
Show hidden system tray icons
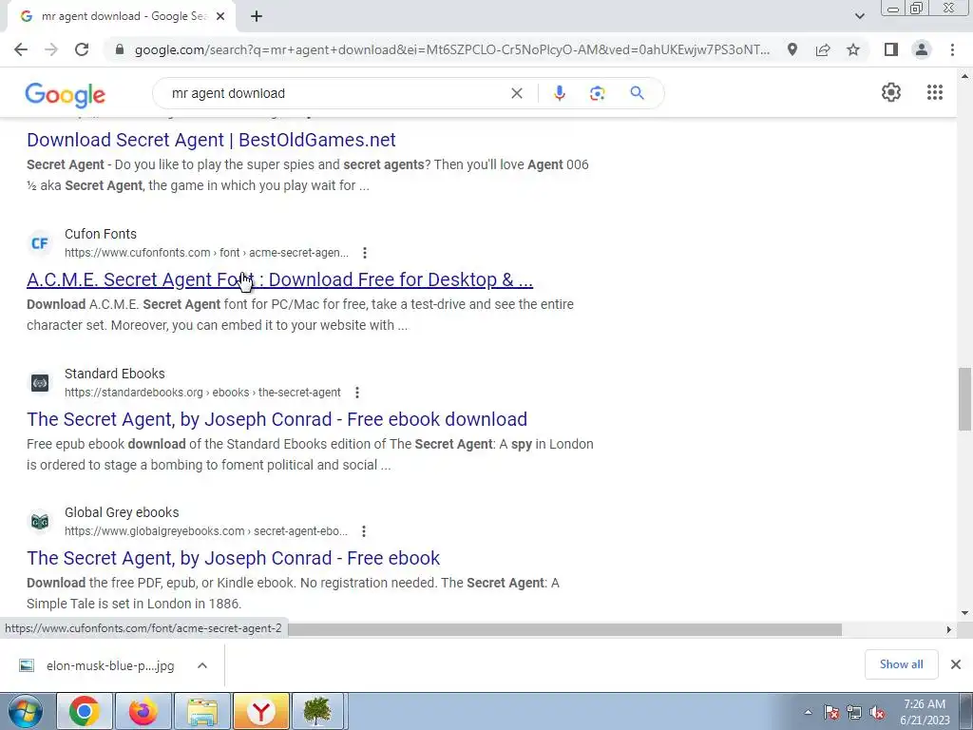(x=808, y=712)
